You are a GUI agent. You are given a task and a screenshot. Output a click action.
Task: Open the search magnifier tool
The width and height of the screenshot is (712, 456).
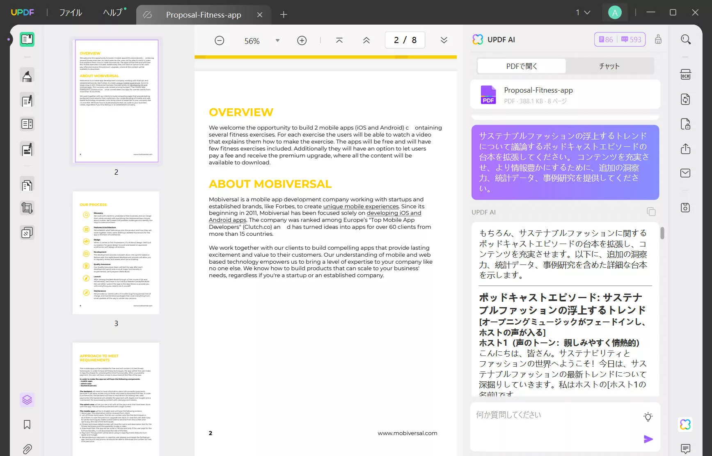click(x=686, y=39)
